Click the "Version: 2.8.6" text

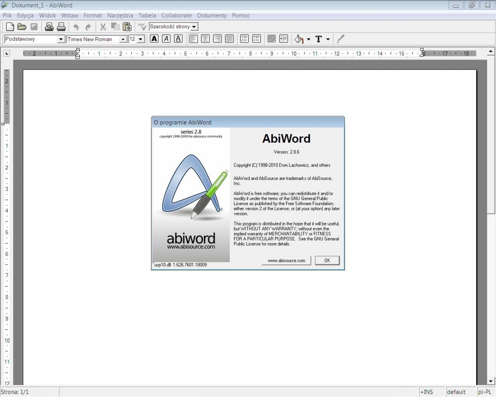(x=286, y=152)
